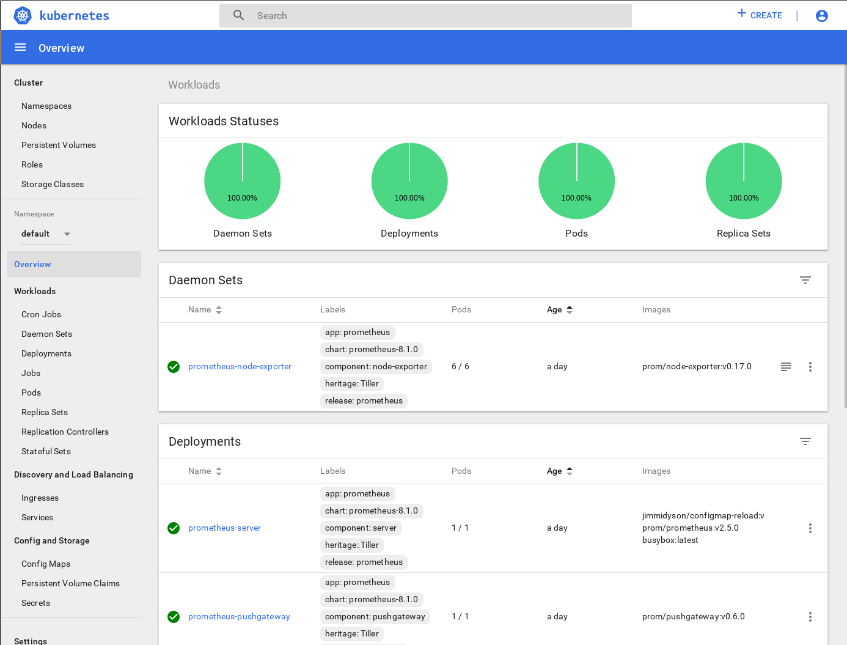
Task: Select Services under Discovery and Load Balancing
Action: [x=37, y=517]
